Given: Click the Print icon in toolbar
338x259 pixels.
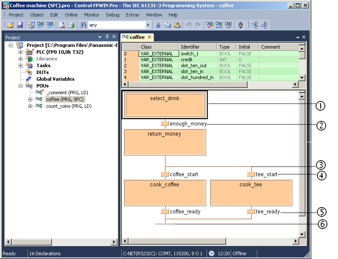Looking at the screenshot, I should pos(71,25).
